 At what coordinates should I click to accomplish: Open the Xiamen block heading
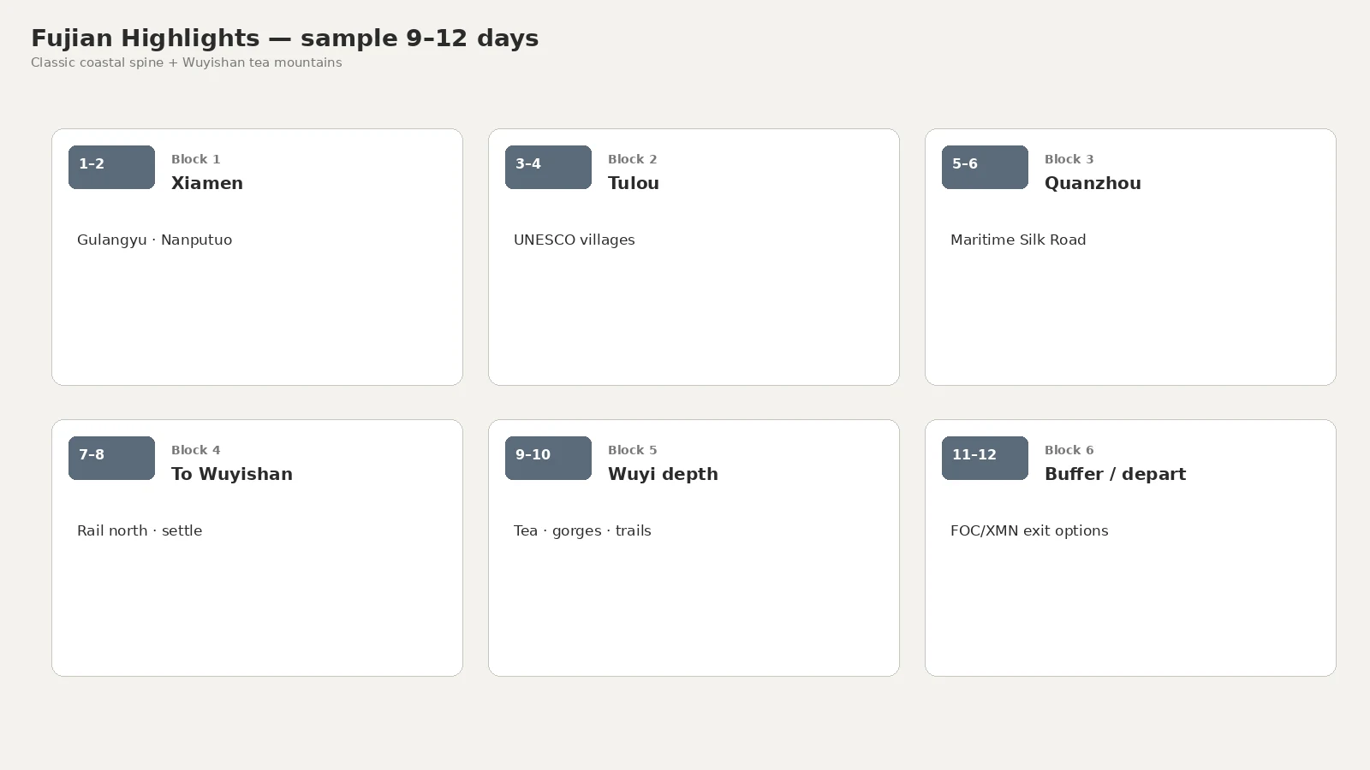coord(207,183)
